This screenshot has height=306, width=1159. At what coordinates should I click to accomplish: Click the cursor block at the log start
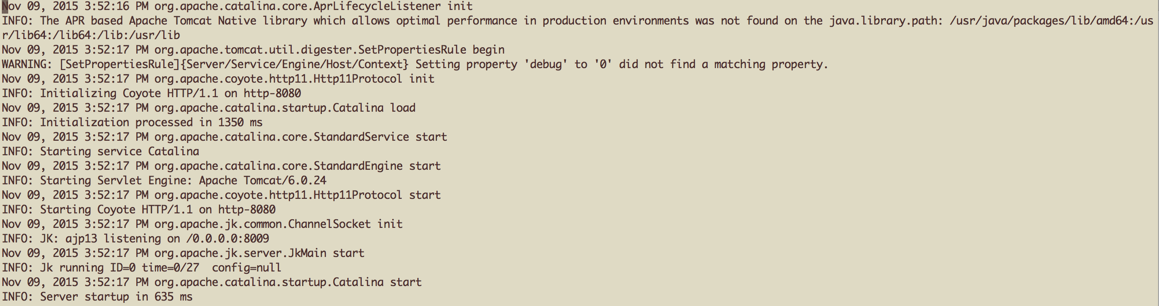[x=5, y=6]
